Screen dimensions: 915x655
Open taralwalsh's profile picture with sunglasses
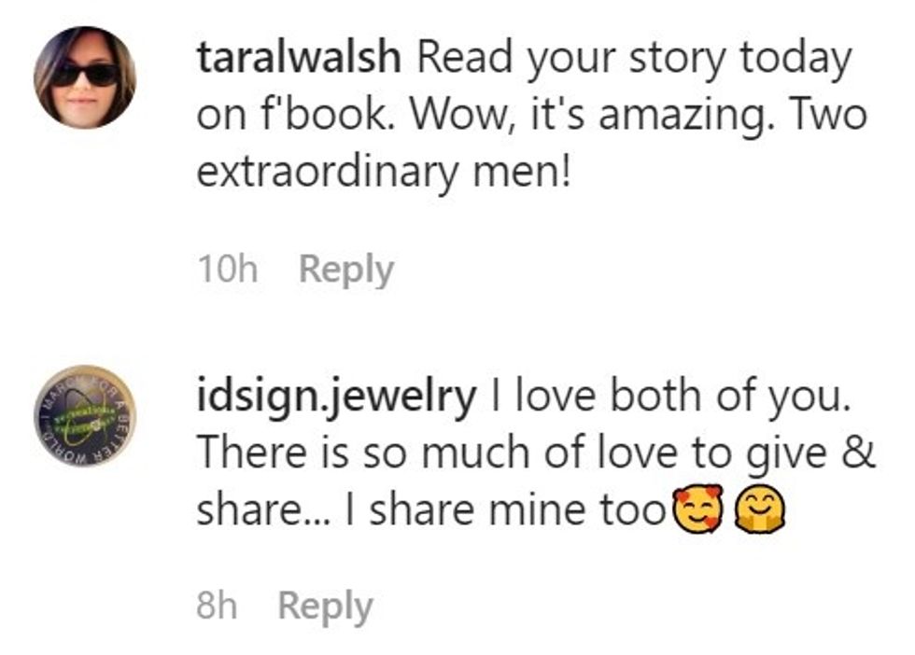85,77
